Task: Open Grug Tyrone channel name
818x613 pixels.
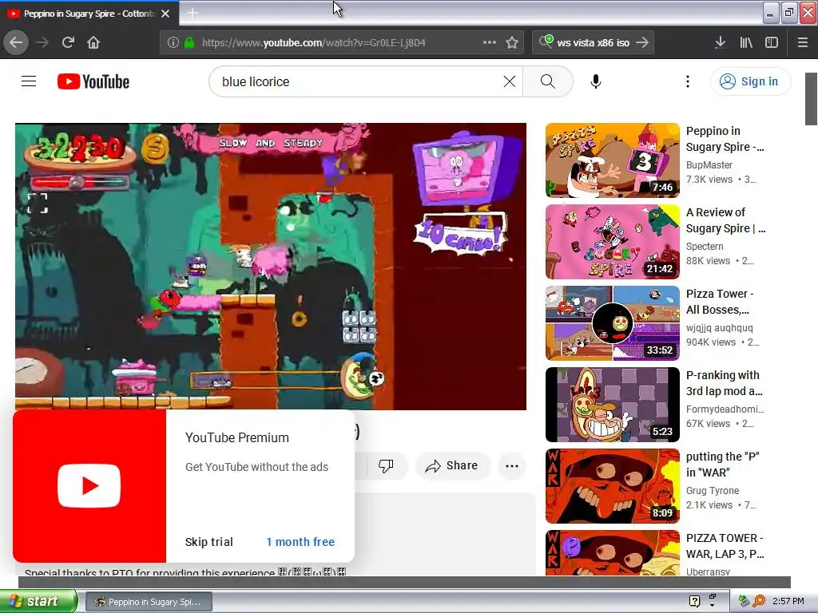Action: tap(712, 491)
